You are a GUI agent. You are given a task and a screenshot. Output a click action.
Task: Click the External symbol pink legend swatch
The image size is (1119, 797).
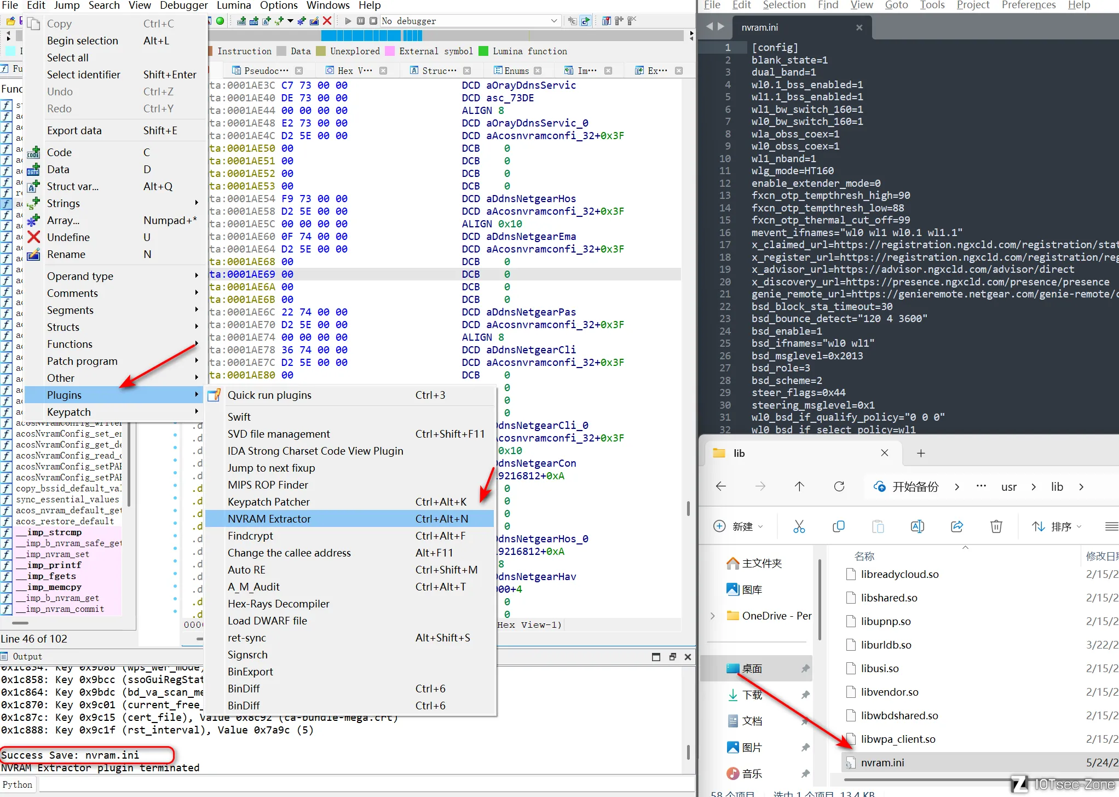(390, 51)
